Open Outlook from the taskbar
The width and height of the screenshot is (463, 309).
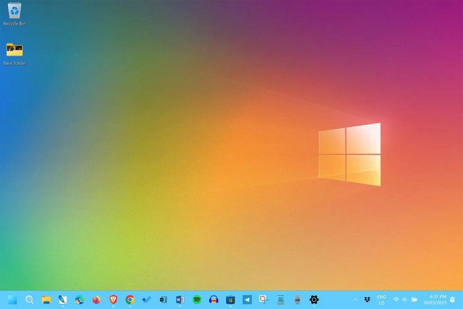pos(163,300)
